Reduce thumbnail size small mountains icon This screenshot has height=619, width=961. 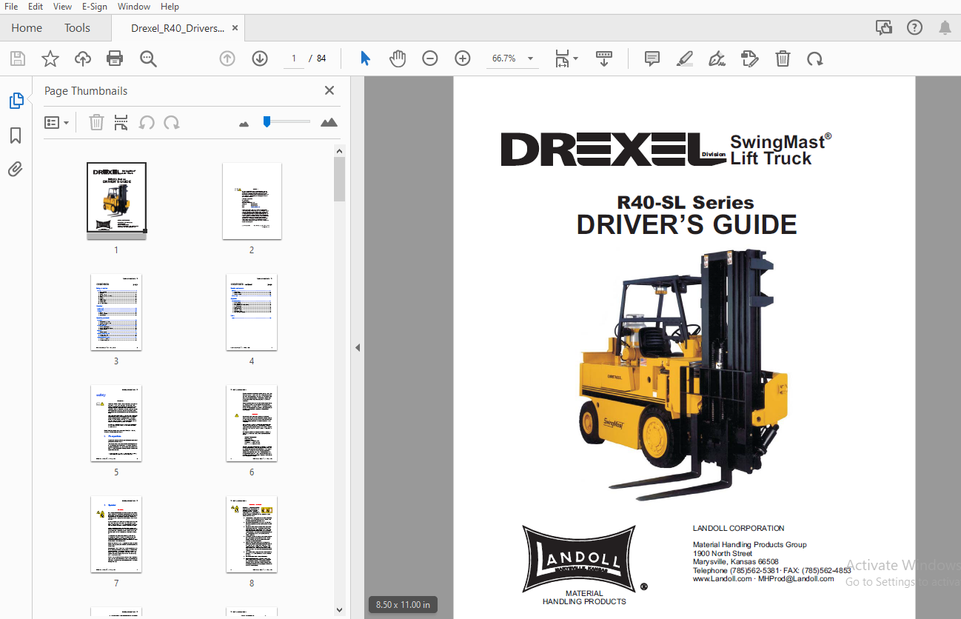tap(244, 124)
